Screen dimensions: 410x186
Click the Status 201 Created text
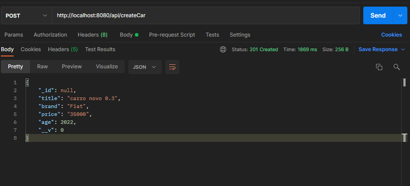click(255, 49)
